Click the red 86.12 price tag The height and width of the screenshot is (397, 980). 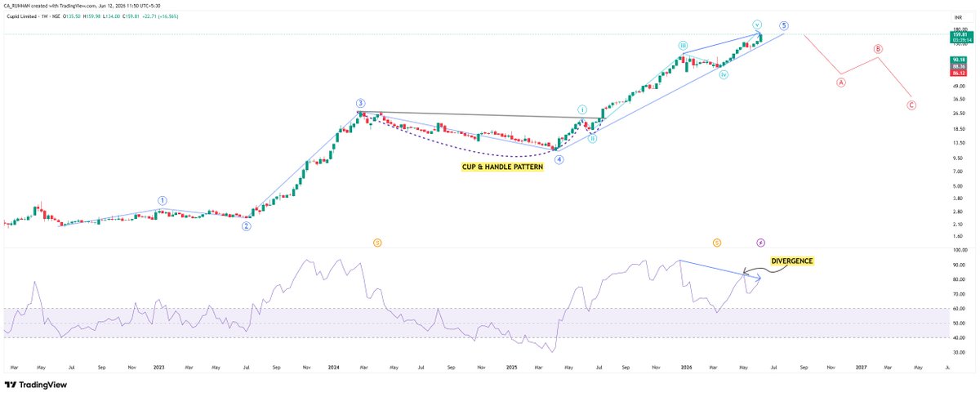(957, 74)
